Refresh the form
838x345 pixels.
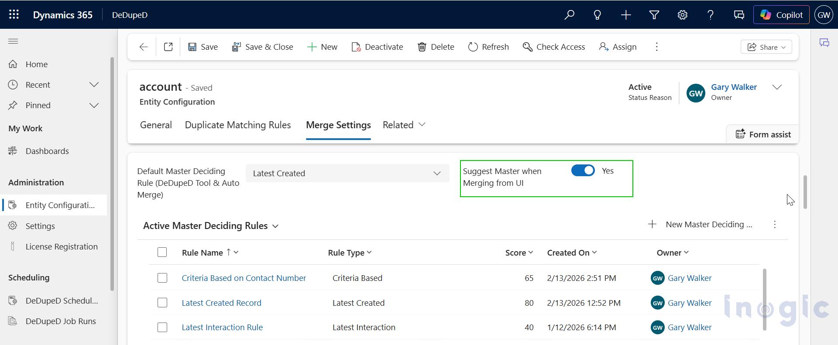click(x=488, y=47)
